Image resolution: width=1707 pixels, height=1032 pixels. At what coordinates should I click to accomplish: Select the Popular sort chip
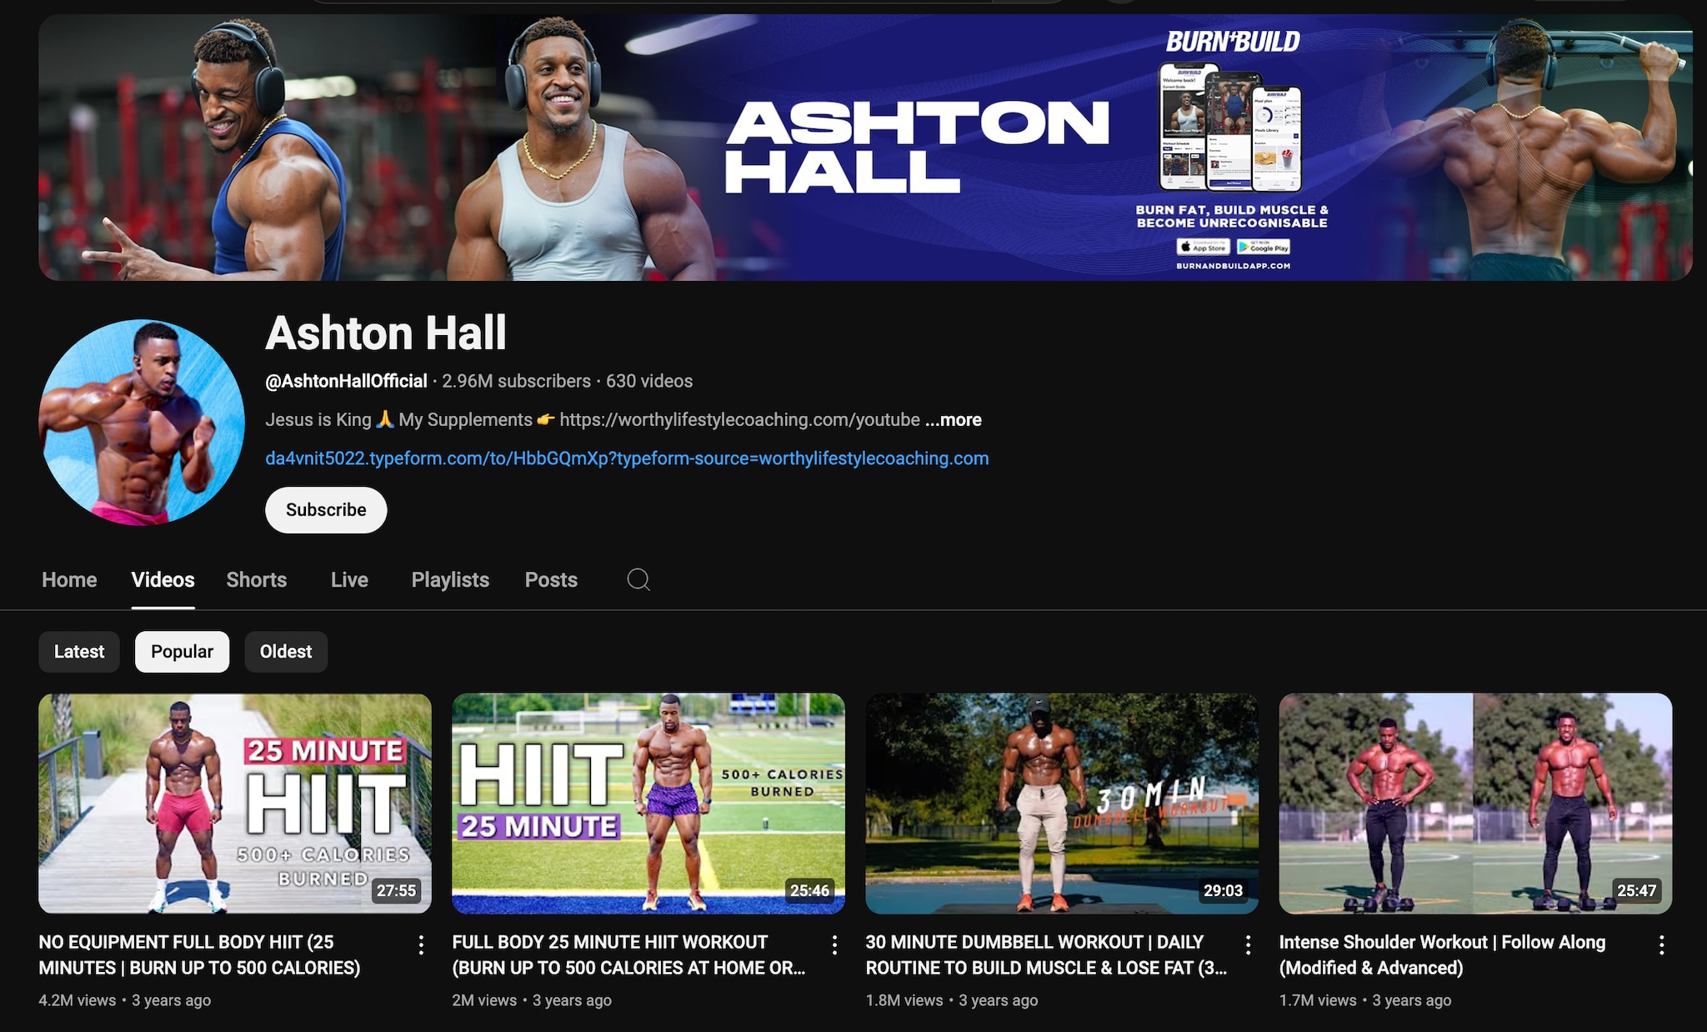tap(182, 651)
